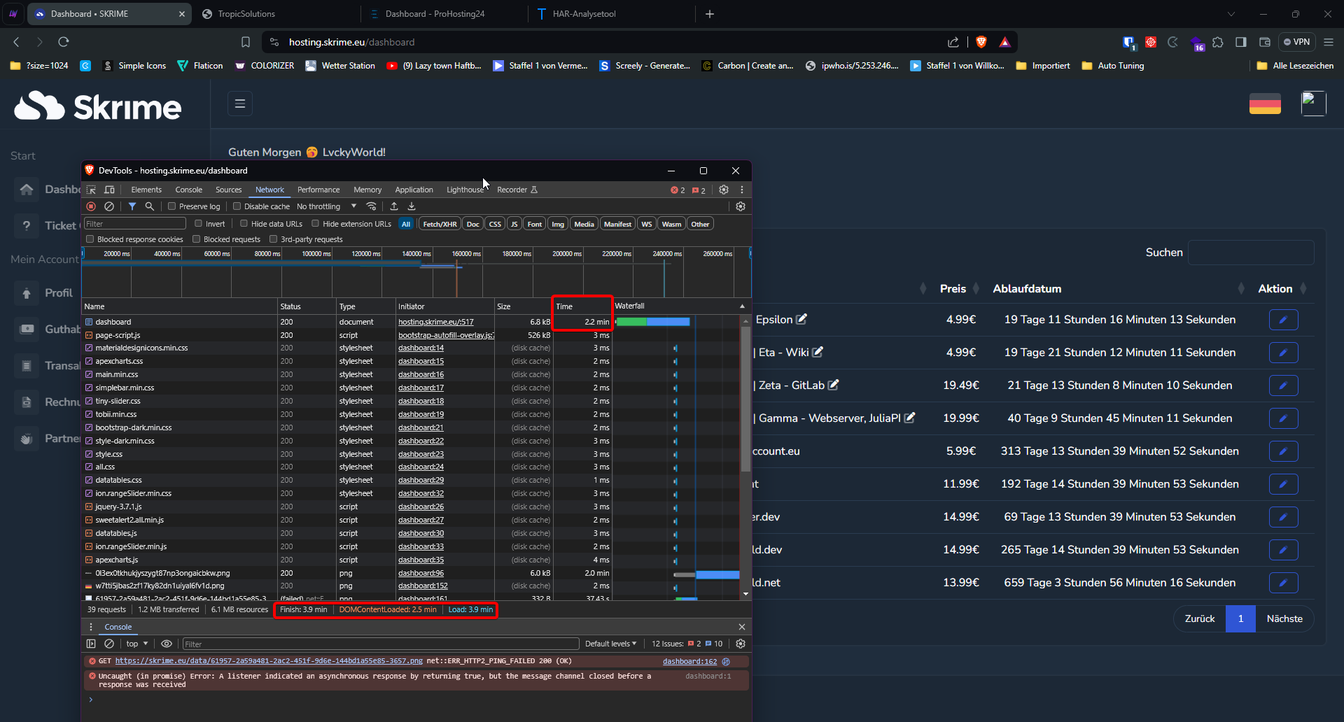Check the Disable cache checkbox
1344x722 pixels.
[237, 206]
